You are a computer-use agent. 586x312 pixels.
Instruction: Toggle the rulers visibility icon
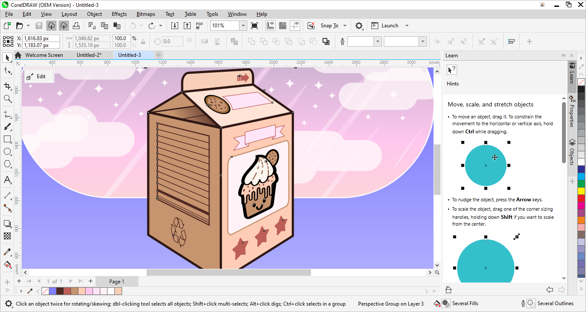270,26
